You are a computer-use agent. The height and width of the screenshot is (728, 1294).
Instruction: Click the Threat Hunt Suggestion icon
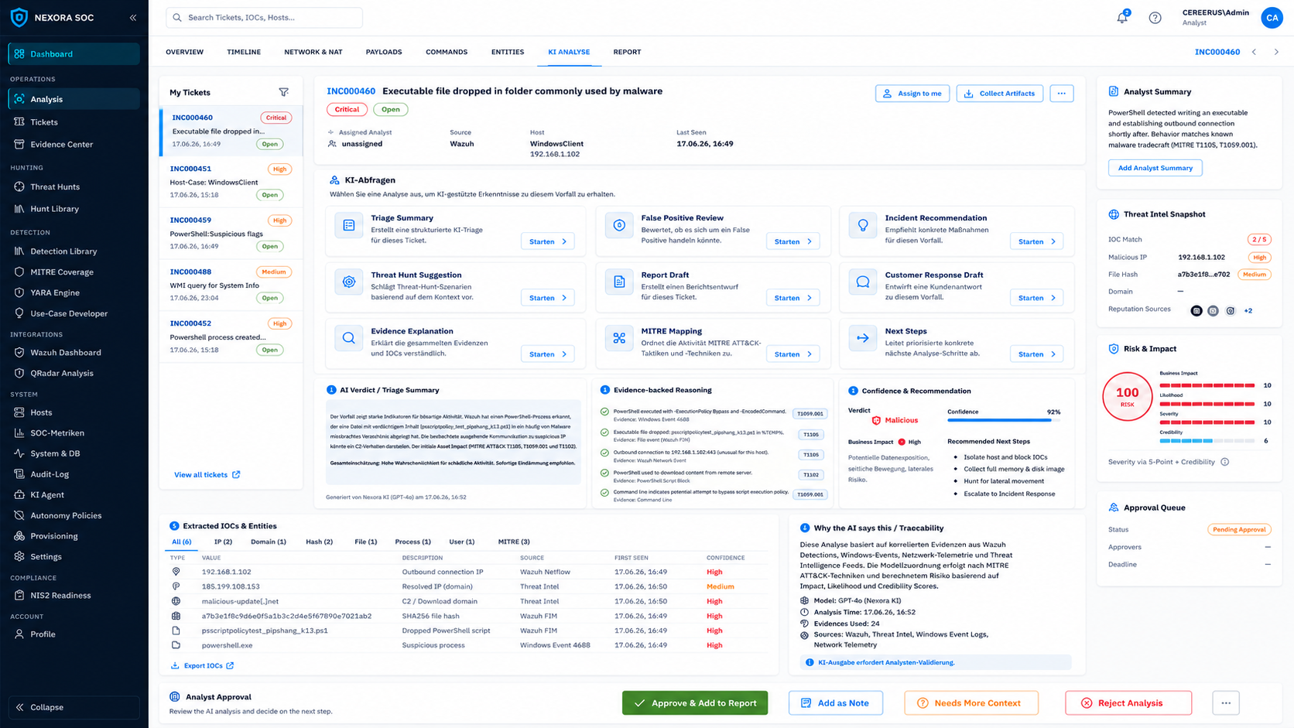349,282
